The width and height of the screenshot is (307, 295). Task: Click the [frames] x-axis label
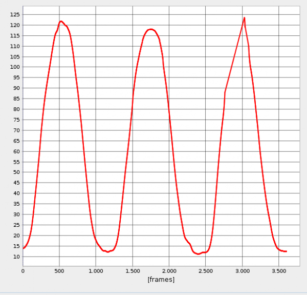coord(161,280)
